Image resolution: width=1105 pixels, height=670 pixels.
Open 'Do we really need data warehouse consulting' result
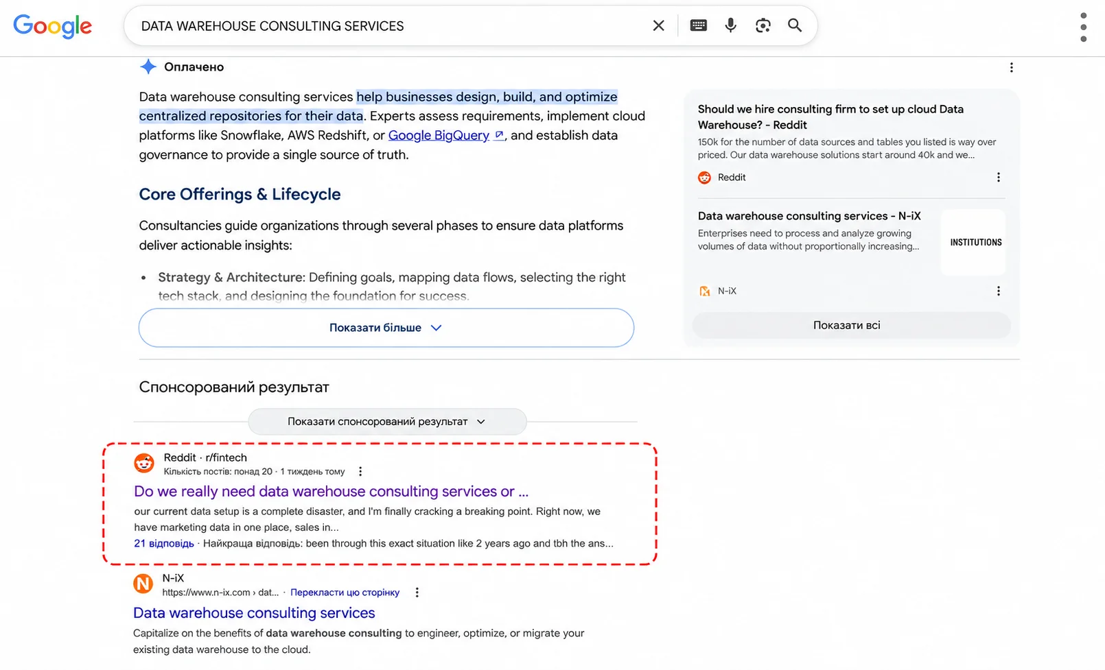331,491
